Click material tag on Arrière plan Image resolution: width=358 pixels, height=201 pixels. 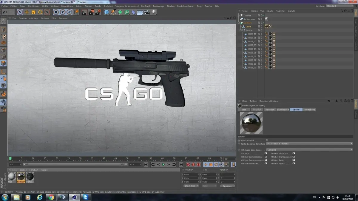tap(266, 19)
